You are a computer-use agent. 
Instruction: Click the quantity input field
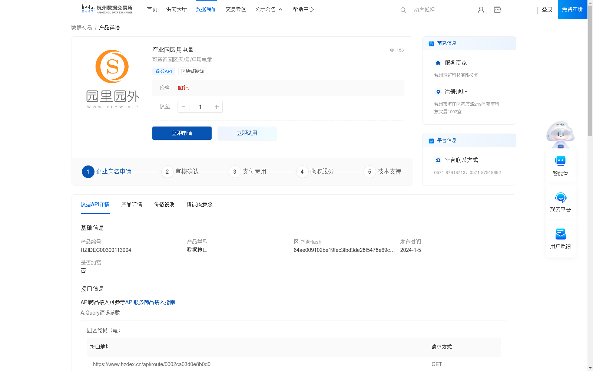[x=200, y=107]
